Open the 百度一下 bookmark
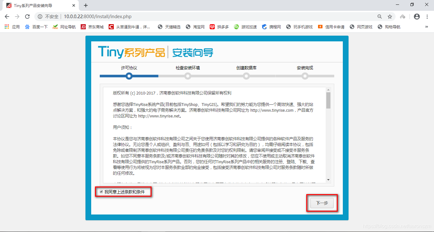 (x=36, y=27)
